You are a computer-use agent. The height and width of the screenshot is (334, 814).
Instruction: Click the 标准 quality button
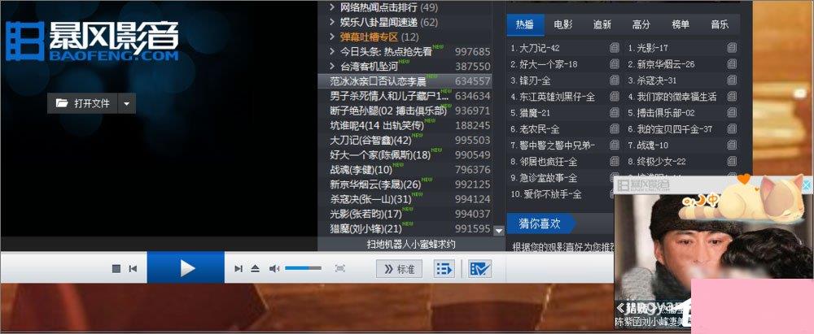pyautogui.click(x=399, y=269)
